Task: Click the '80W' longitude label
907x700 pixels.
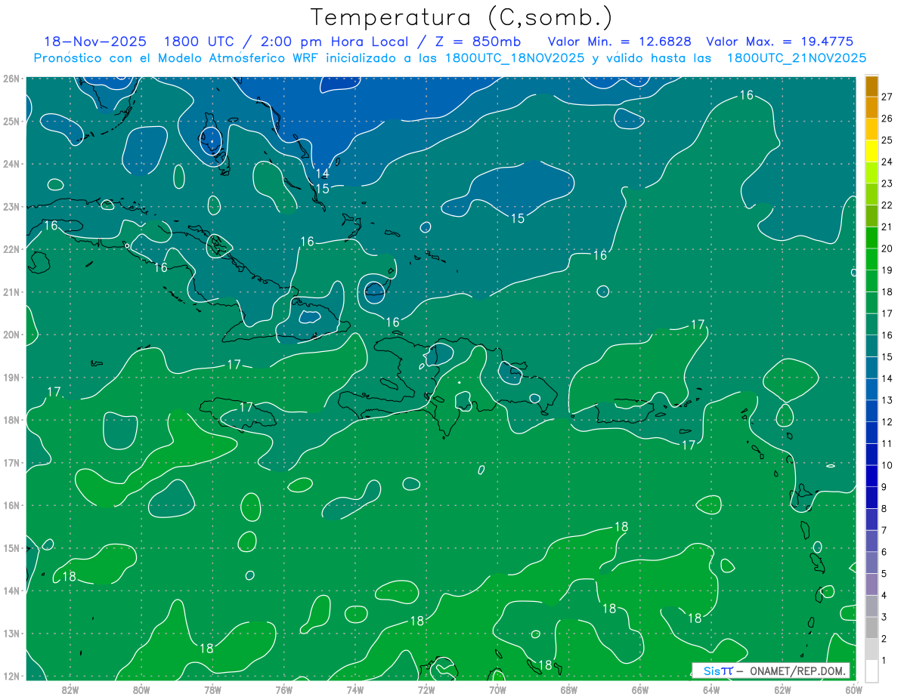Action: (x=141, y=689)
